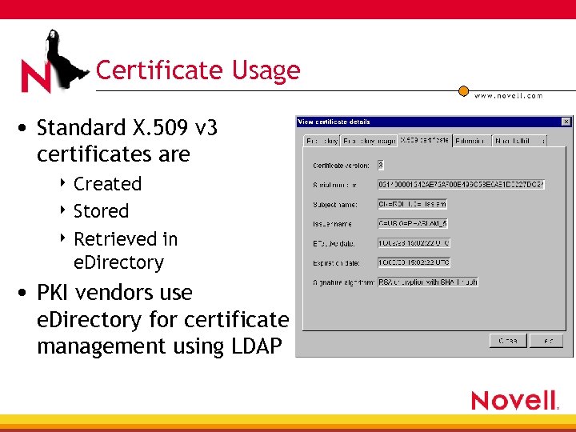Click the Signature algorithm field
Screen dimensions: 576x432
(428, 282)
